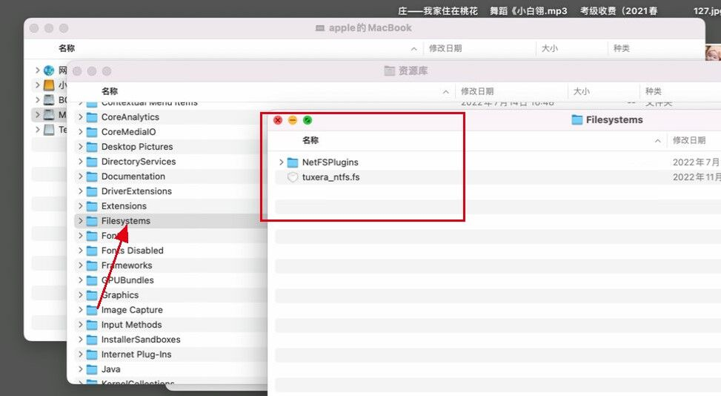Expand the Filesystems folder in 资源库
721x396 pixels.
tap(81, 221)
